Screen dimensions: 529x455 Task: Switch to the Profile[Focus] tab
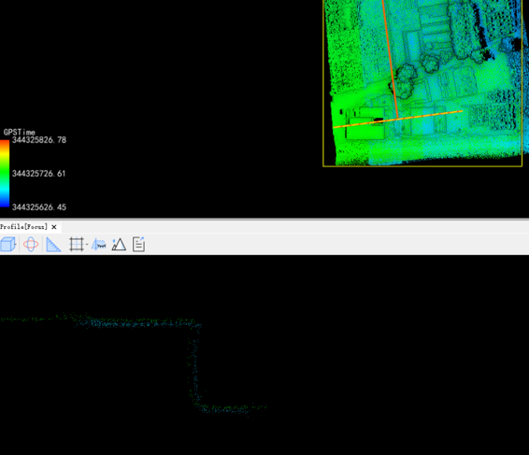[x=23, y=227]
